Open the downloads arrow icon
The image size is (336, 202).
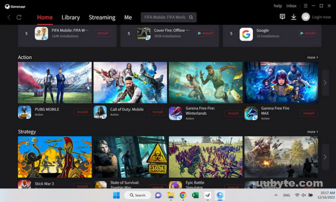click(x=294, y=17)
